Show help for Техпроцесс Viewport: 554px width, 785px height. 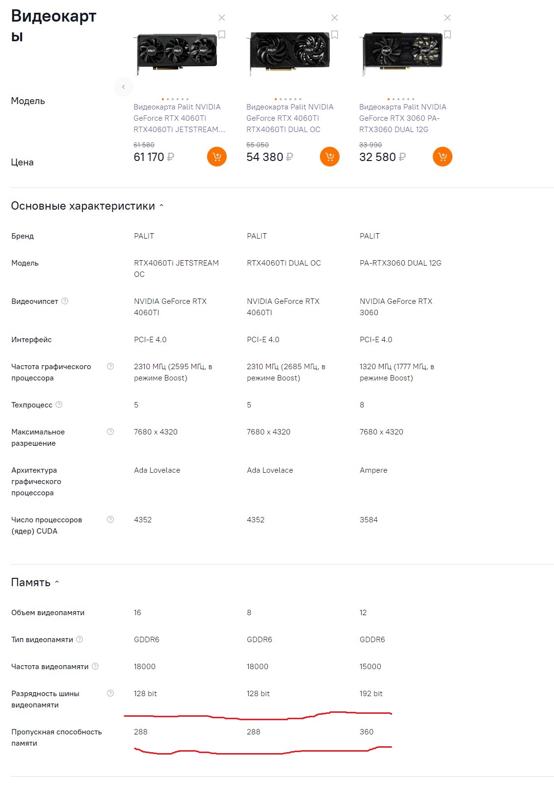coord(59,405)
